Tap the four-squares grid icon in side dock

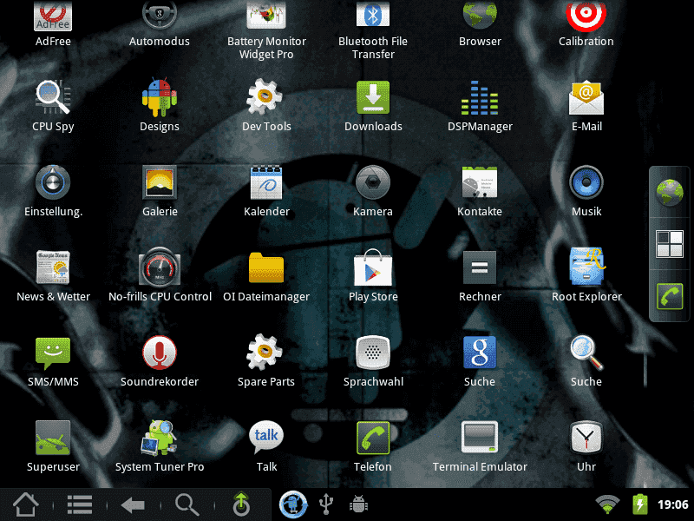(x=669, y=244)
